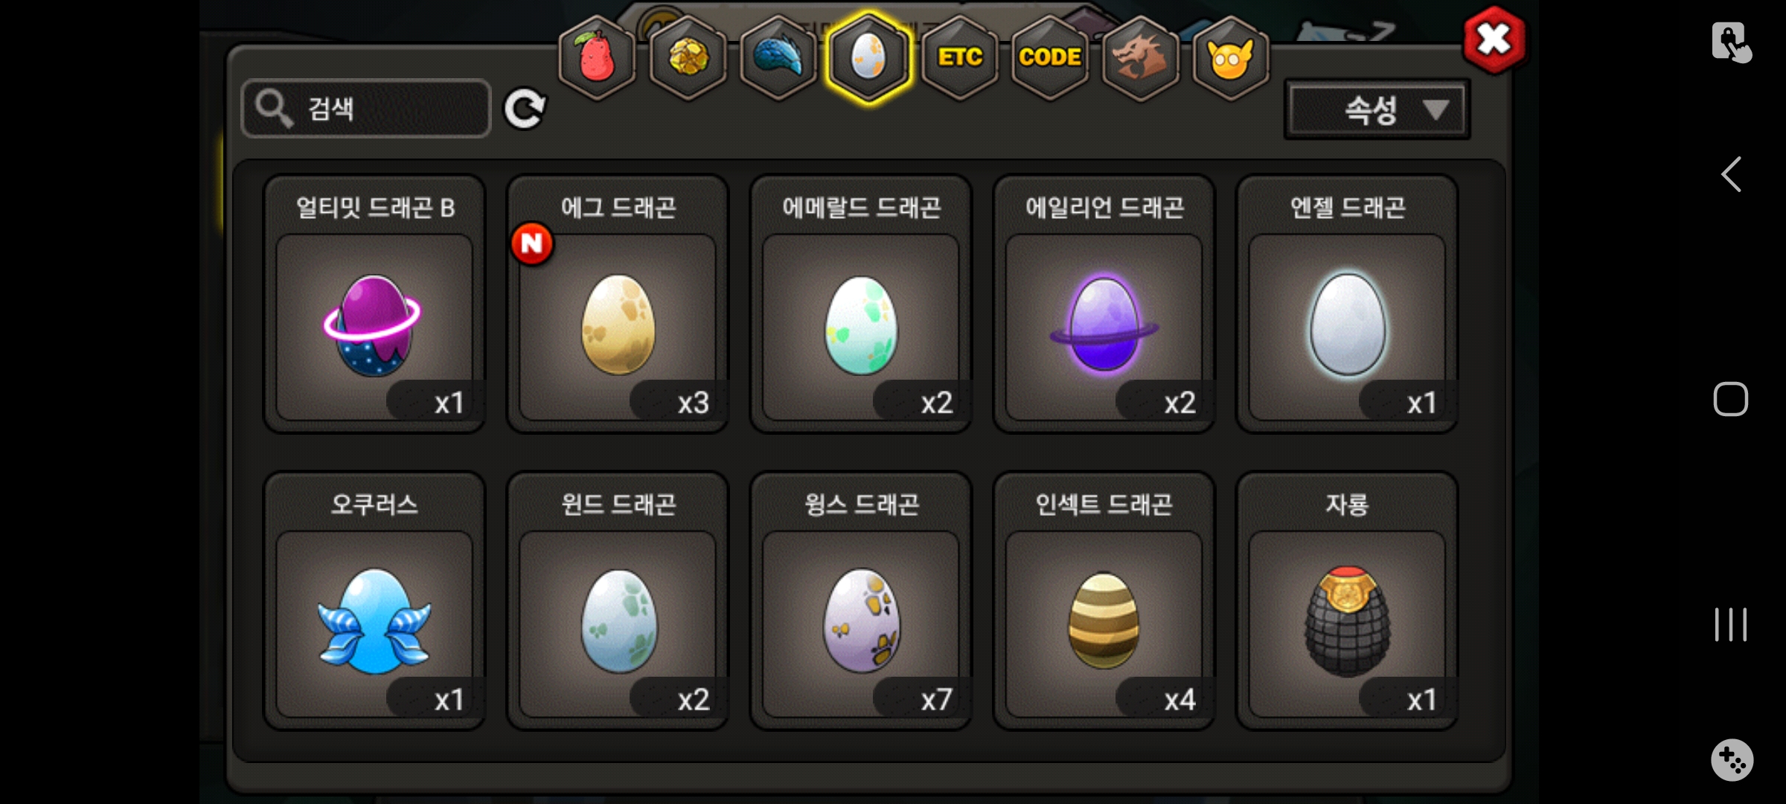The height and width of the screenshot is (804, 1786).
Task: Expand the 속성 sort dropdown
Action: pos(1377,110)
